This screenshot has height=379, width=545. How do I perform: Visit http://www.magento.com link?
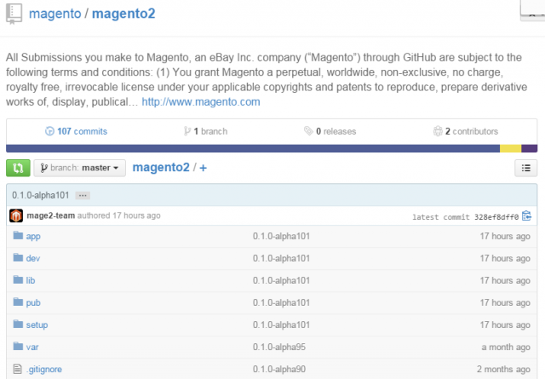point(201,102)
